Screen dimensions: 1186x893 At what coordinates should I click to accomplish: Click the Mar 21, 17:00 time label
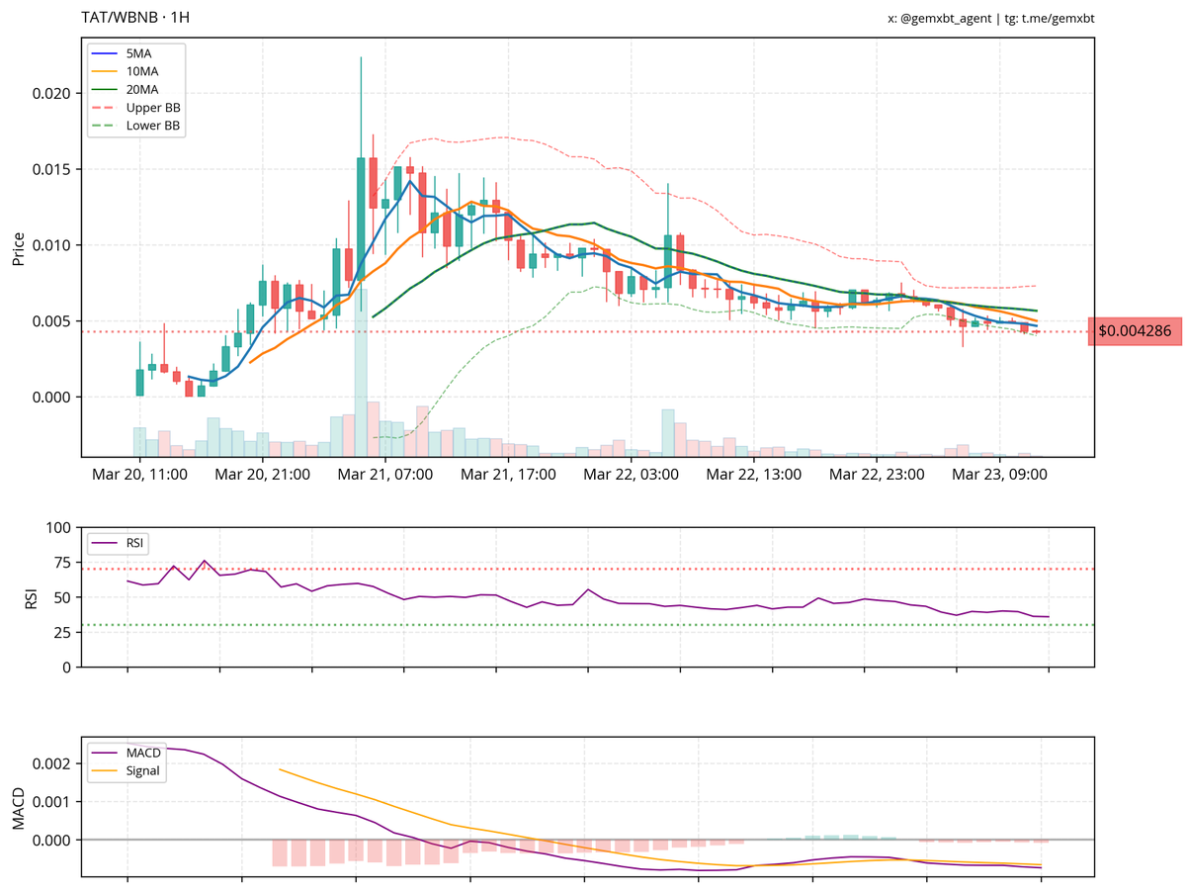508,475
